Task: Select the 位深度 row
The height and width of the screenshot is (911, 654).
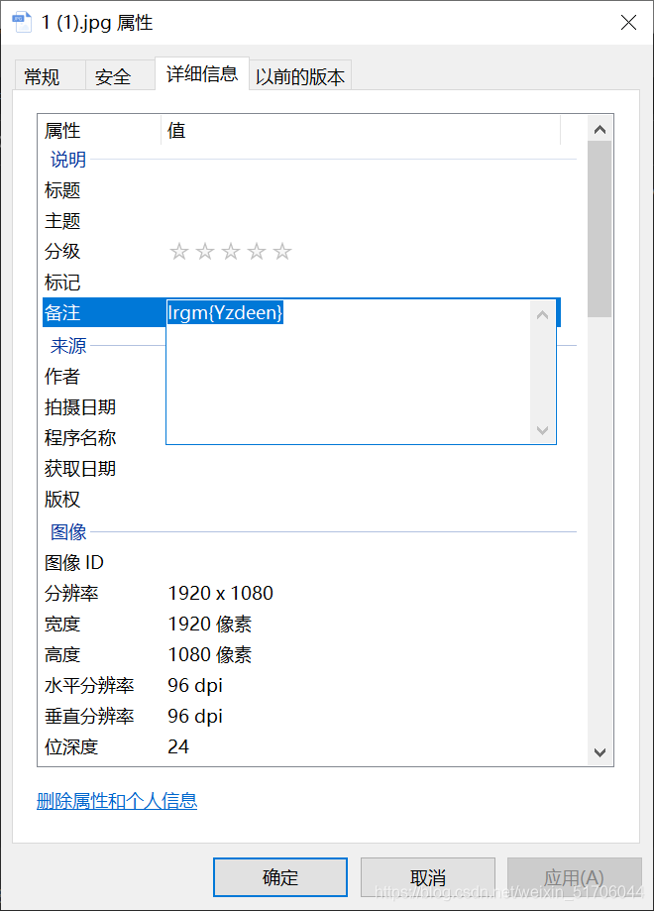Action: 302,746
